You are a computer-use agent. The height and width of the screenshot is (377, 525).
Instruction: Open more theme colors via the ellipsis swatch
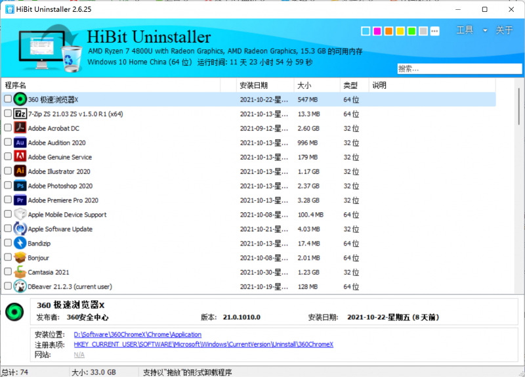tap(434, 31)
